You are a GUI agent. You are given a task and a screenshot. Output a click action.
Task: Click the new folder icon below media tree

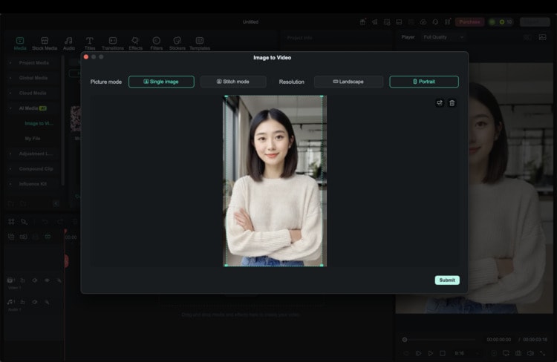pyautogui.click(x=11, y=204)
